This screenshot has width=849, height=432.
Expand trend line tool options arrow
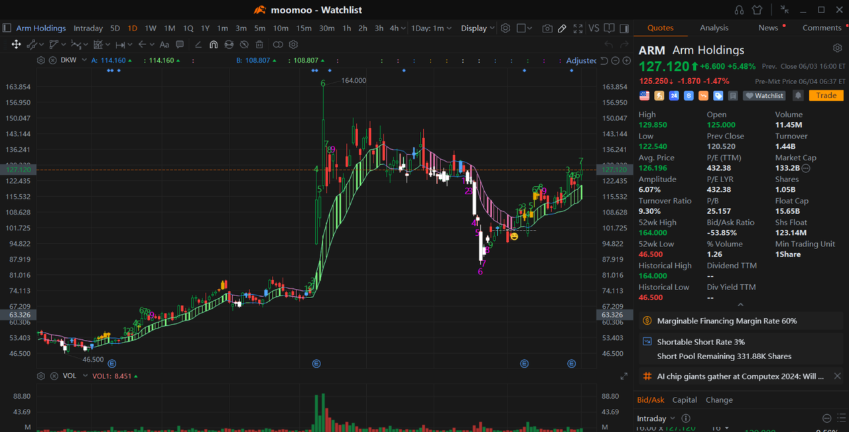click(41, 45)
